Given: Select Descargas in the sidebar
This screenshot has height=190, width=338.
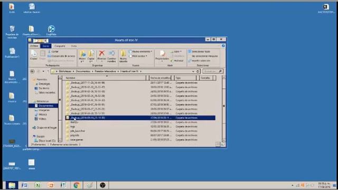Looking at the screenshot, I should 44,83.
